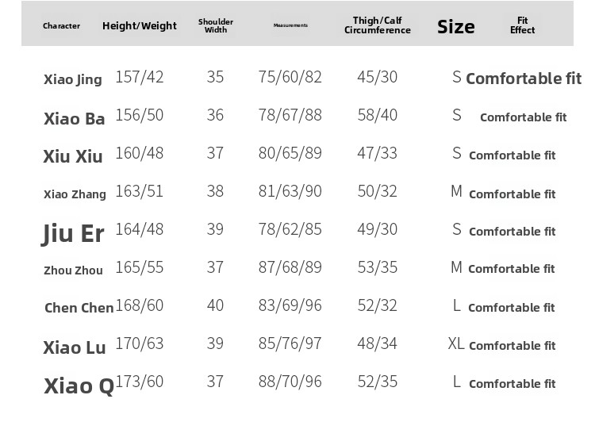Click the name Zhou Zhou
Screen dimensions: 595x445
pyautogui.click(x=73, y=270)
